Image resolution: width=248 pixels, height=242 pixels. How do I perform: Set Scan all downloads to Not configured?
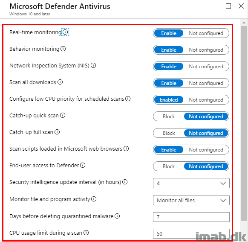pyautogui.click(x=206, y=83)
